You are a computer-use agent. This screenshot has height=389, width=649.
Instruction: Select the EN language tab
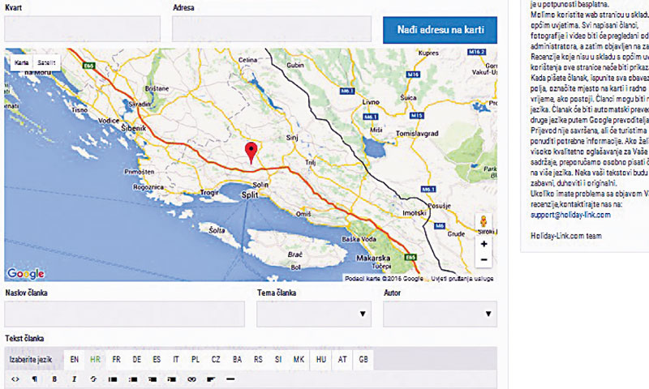coord(75,358)
